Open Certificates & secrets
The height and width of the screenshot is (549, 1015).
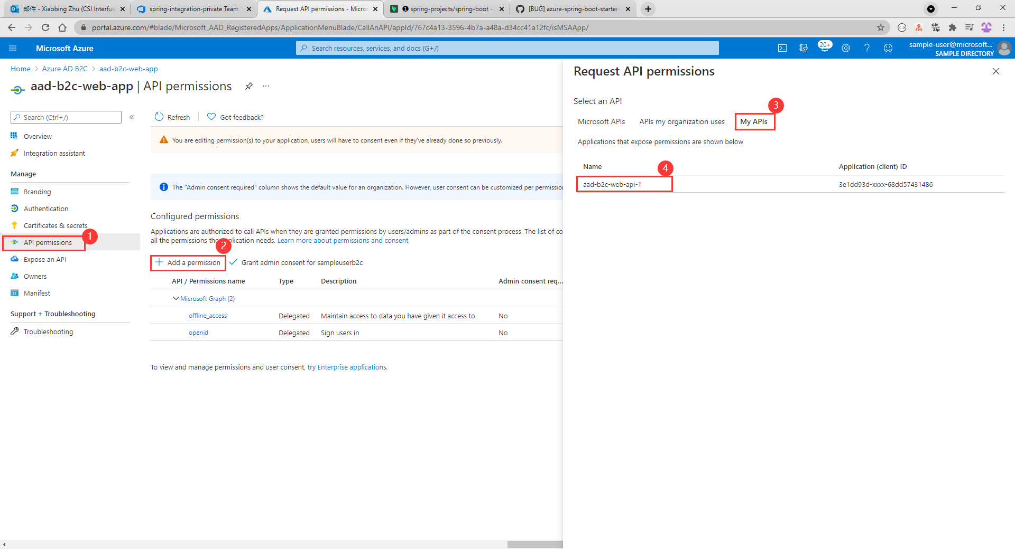coord(55,225)
